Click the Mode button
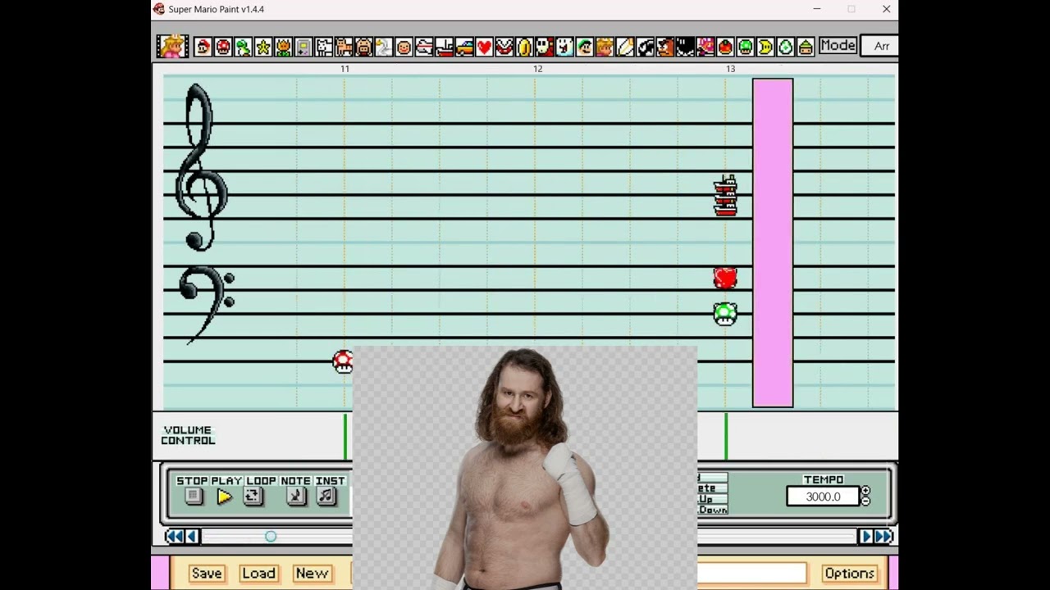1050x590 pixels. [x=838, y=45]
